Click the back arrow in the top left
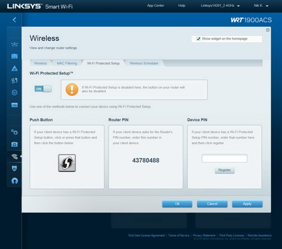 pos(14,20)
